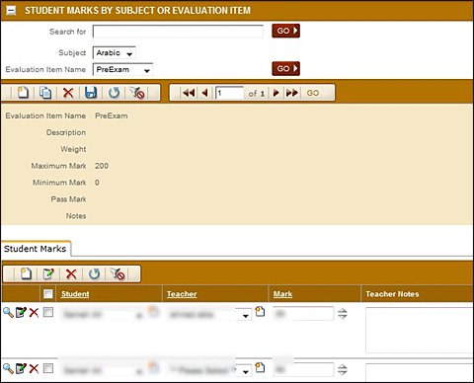Click new teacher icon in second row
The image size is (474, 383).
pyautogui.click(x=260, y=367)
